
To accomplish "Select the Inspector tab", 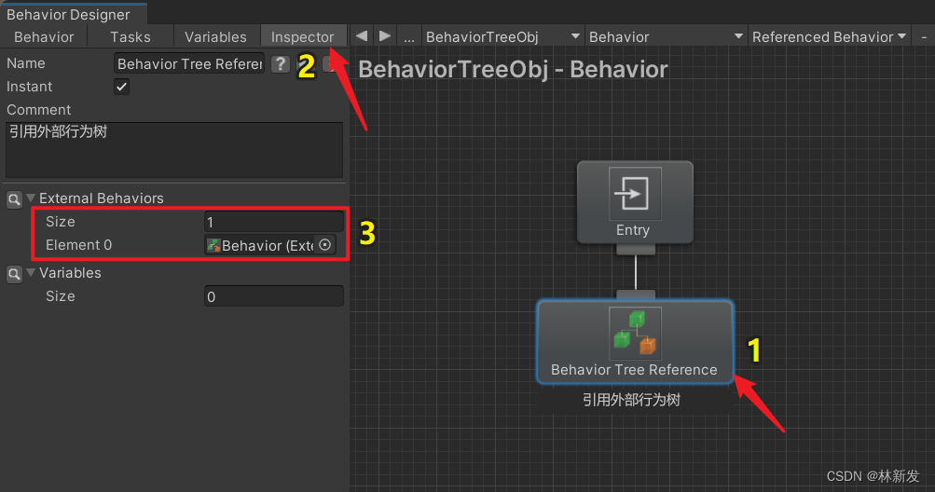I will click(x=302, y=37).
